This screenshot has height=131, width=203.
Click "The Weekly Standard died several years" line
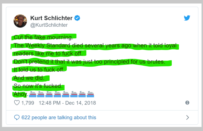click(95, 46)
